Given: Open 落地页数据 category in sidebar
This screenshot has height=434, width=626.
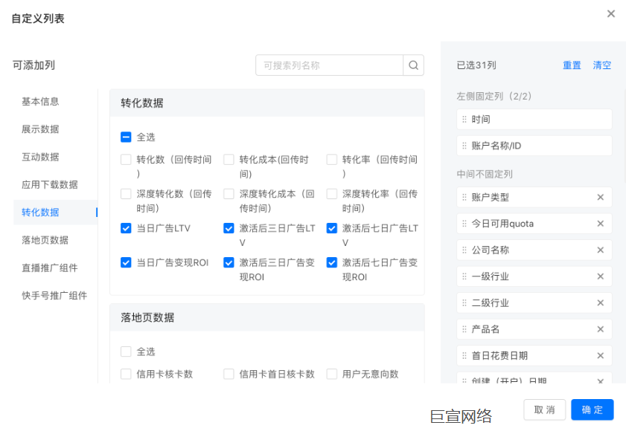Looking at the screenshot, I should tap(45, 240).
